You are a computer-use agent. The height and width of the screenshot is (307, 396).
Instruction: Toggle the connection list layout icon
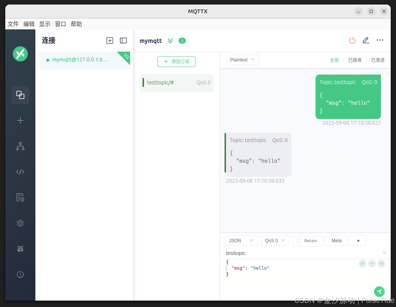123,40
